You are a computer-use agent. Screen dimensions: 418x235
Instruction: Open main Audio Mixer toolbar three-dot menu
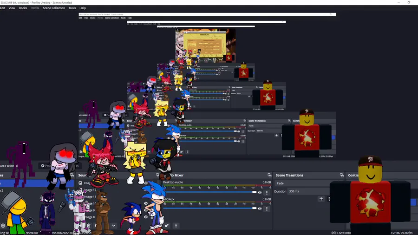[x=176, y=225]
